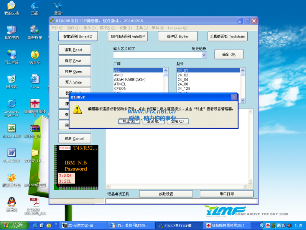Screen dimensions: 306x230
Task: Expand the chip marking history dropdown
Action: [204, 55]
